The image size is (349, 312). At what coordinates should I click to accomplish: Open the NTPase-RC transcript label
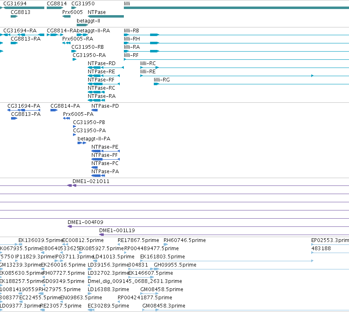(101, 88)
